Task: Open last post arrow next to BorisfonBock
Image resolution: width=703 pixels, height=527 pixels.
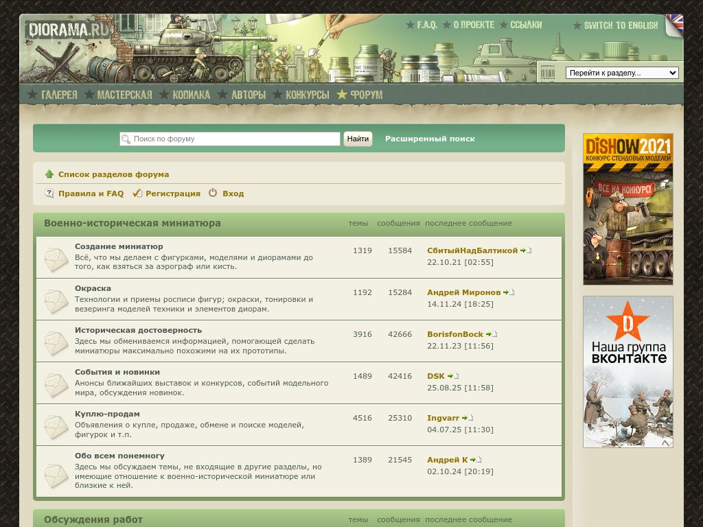Action: tap(492, 335)
